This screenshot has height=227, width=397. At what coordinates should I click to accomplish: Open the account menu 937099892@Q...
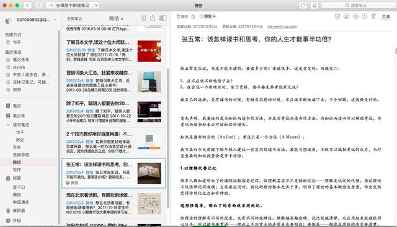tap(36, 19)
